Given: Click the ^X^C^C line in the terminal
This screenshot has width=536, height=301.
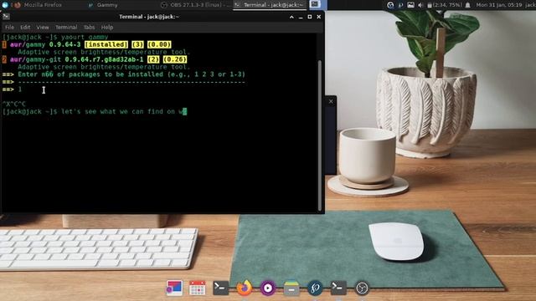Looking at the screenshot, I should 14,104.
